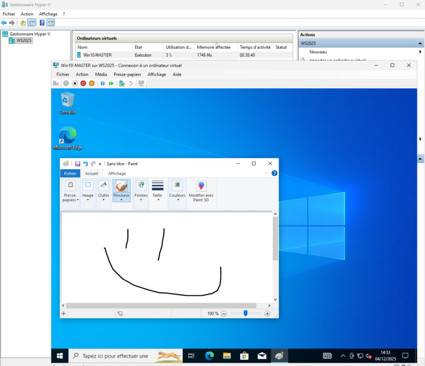425x366 pixels.
Task: Open Microsoft Edge from the VM taskbar
Action: [x=209, y=356]
